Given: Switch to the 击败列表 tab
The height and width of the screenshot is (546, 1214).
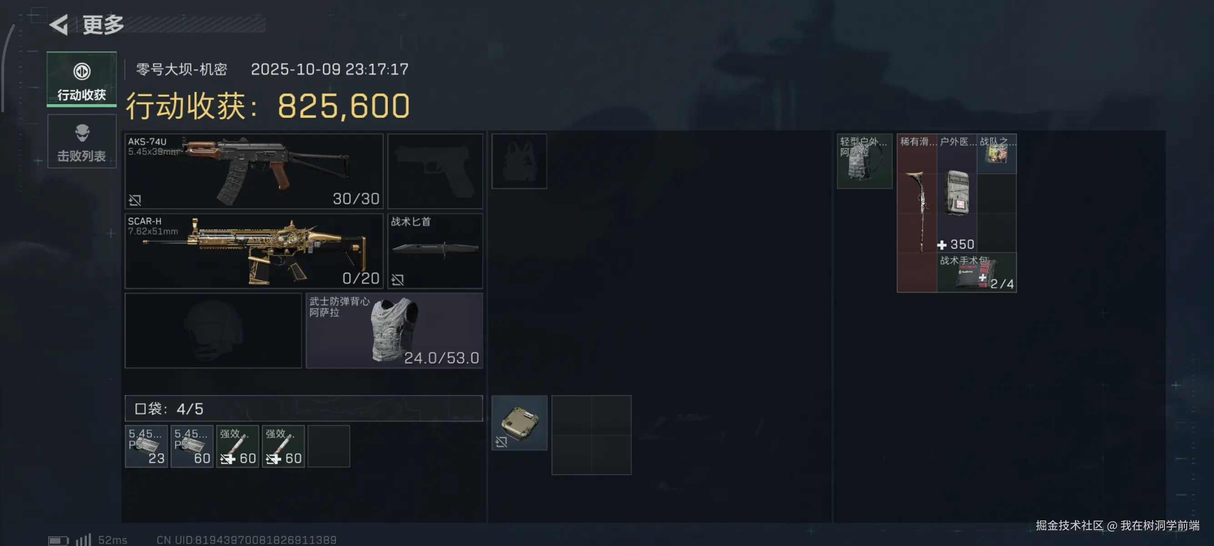Looking at the screenshot, I should pyautogui.click(x=81, y=141).
